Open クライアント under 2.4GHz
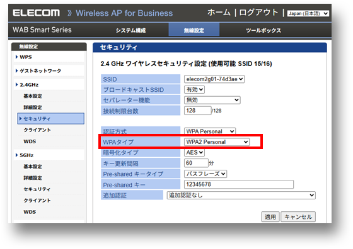The height and width of the screenshot is (249, 353). [x=37, y=130]
